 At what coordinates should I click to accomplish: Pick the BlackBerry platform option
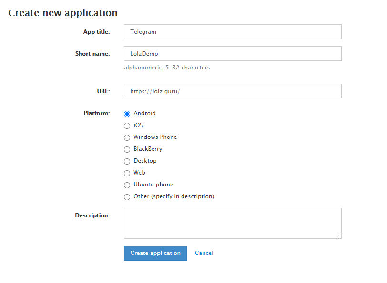click(127, 149)
